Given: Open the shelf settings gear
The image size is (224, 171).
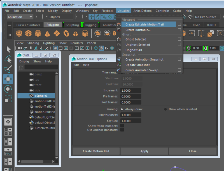Looking at the screenshot, I should (x=10, y=35).
